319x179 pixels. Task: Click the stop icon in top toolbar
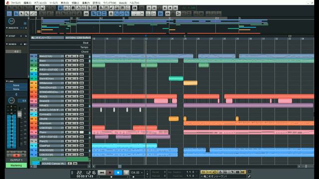point(165,8)
